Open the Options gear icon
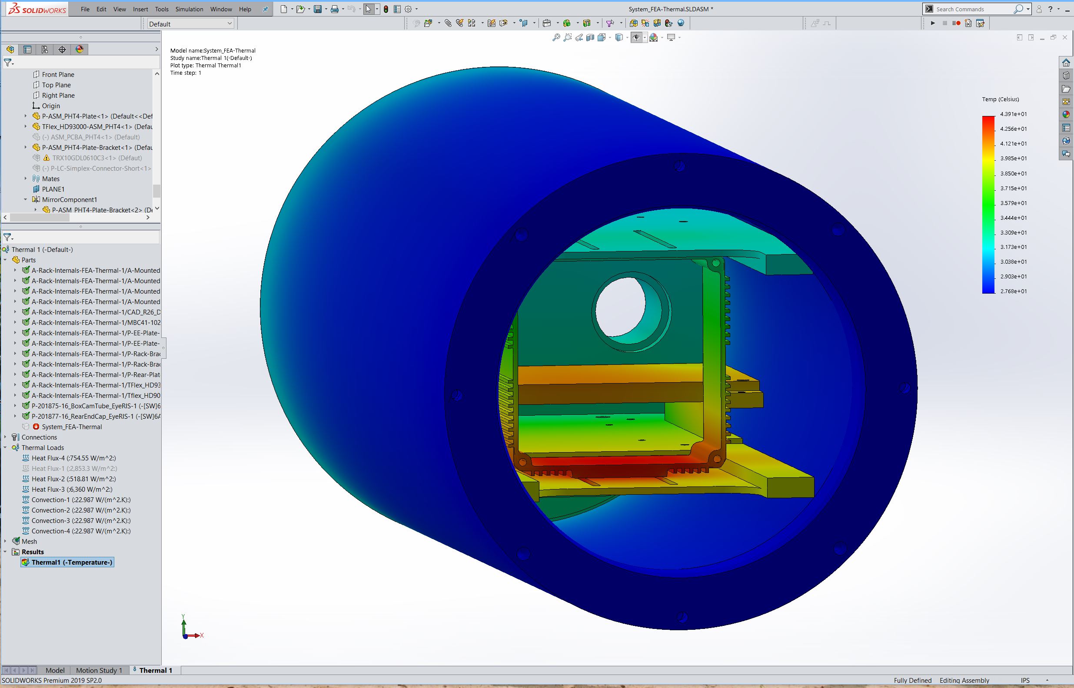Screen dimensions: 1074x688 (408, 9)
